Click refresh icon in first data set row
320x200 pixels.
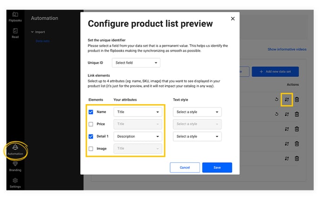277,100
